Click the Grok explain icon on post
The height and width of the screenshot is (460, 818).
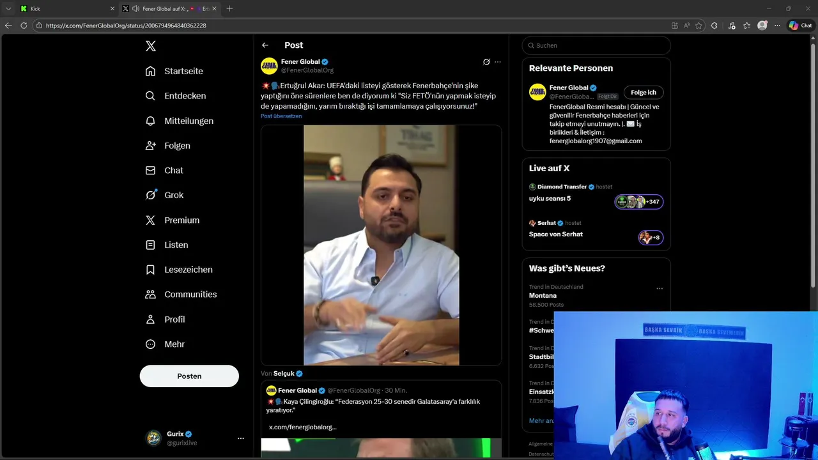click(486, 62)
